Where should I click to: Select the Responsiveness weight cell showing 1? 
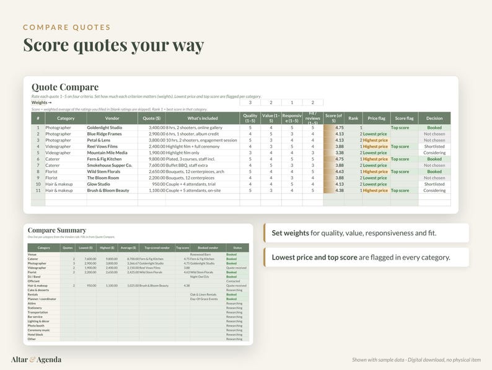pyautogui.click(x=292, y=102)
